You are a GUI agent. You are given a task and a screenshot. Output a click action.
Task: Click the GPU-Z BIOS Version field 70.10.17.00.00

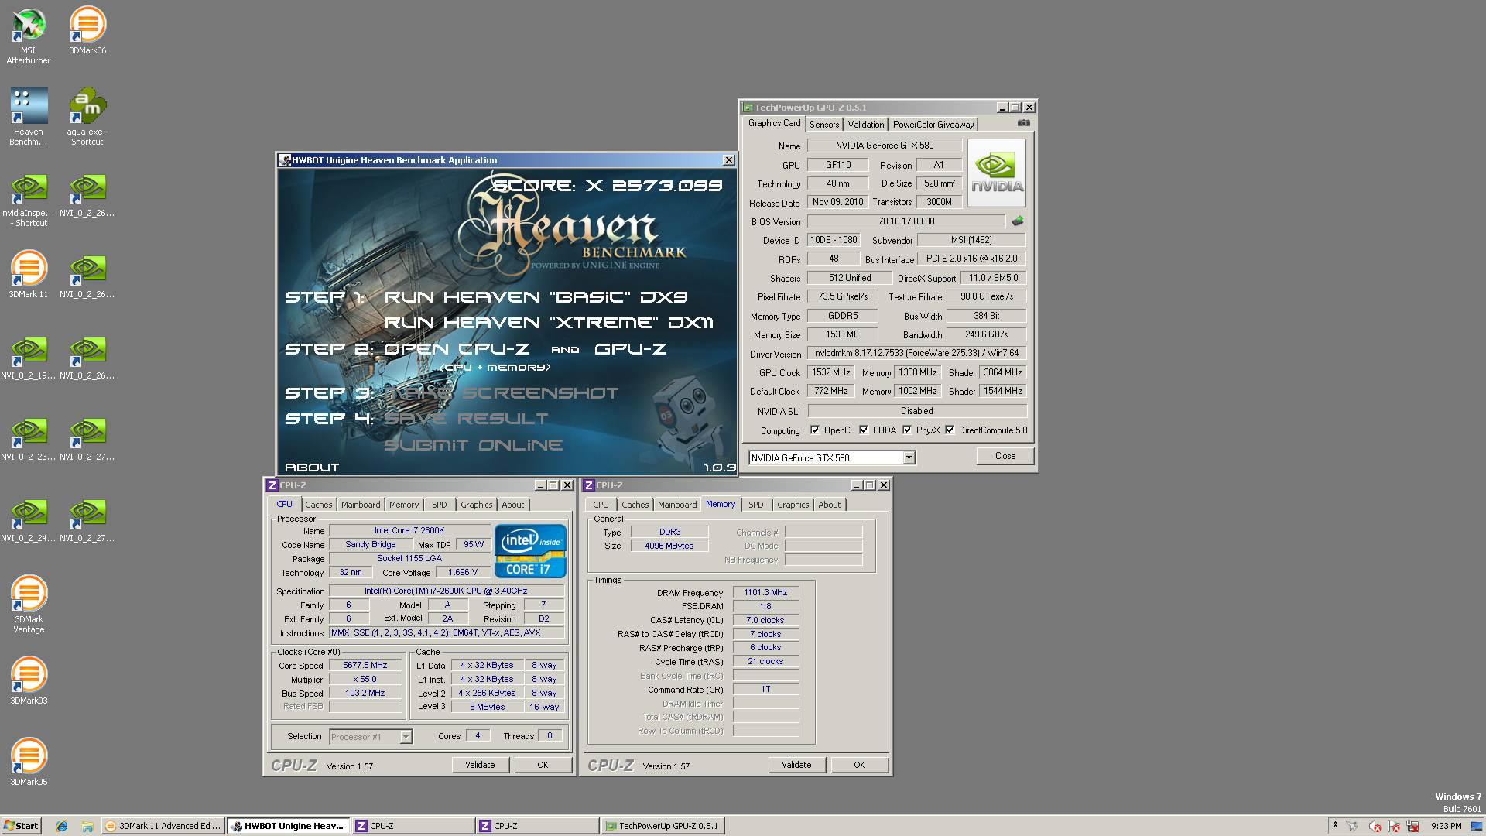(x=906, y=221)
